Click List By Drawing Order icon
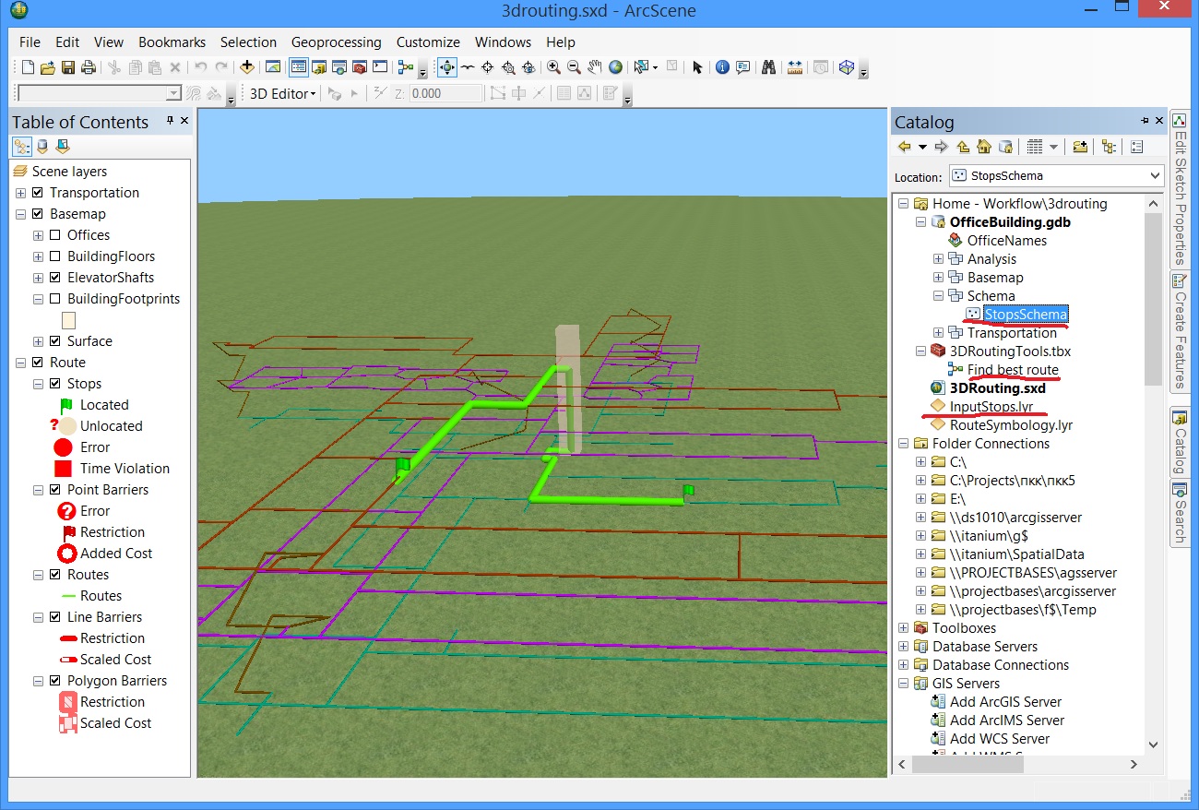This screenshot has height=810, width=1199. 22,147
